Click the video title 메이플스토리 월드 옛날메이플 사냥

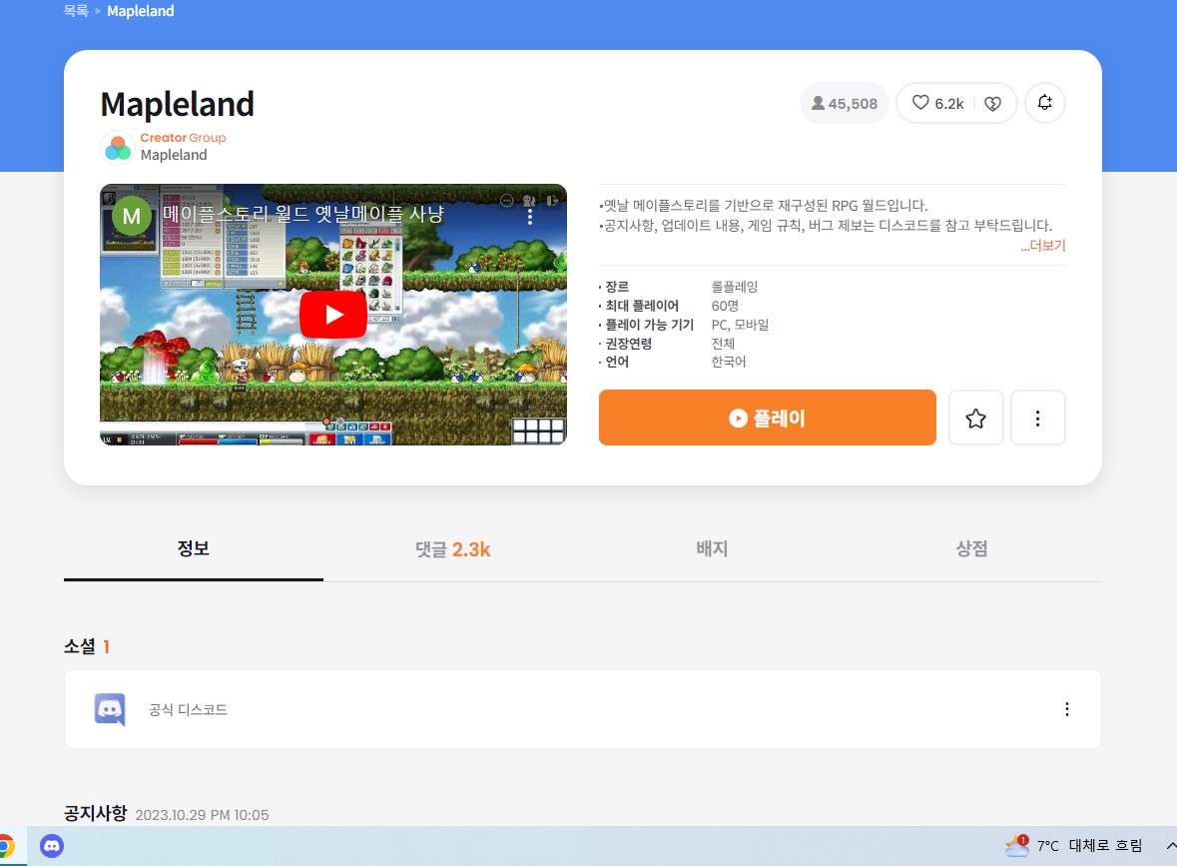pos(303,214)
